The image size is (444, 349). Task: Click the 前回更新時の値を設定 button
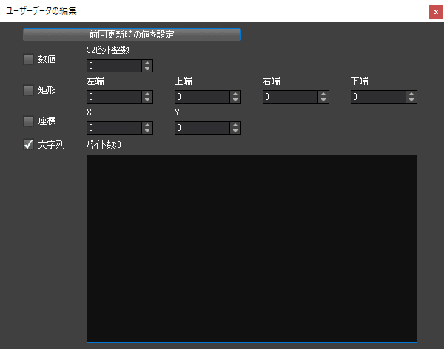132,35
